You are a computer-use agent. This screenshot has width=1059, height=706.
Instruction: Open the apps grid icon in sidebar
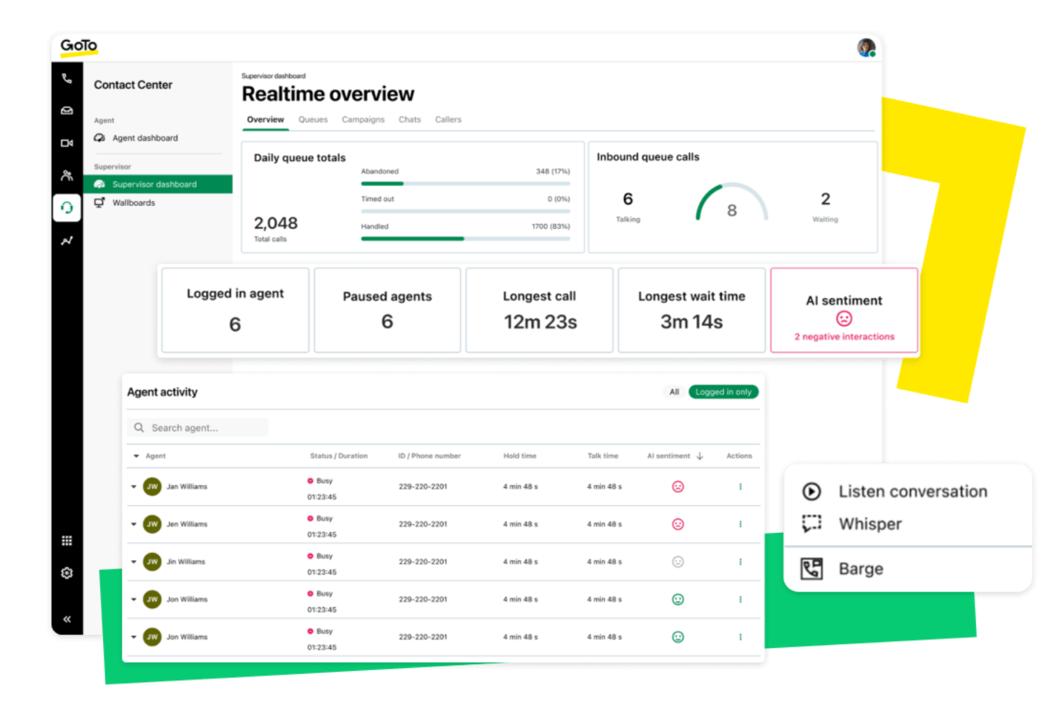67,541
